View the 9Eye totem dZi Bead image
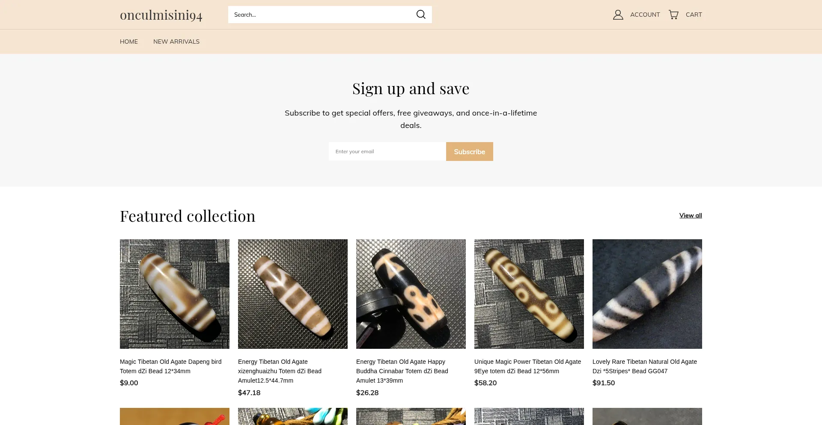 click(529, 294)
